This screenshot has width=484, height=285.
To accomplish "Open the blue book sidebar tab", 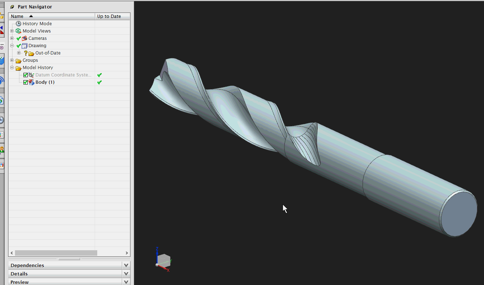I will pos(2,61).
